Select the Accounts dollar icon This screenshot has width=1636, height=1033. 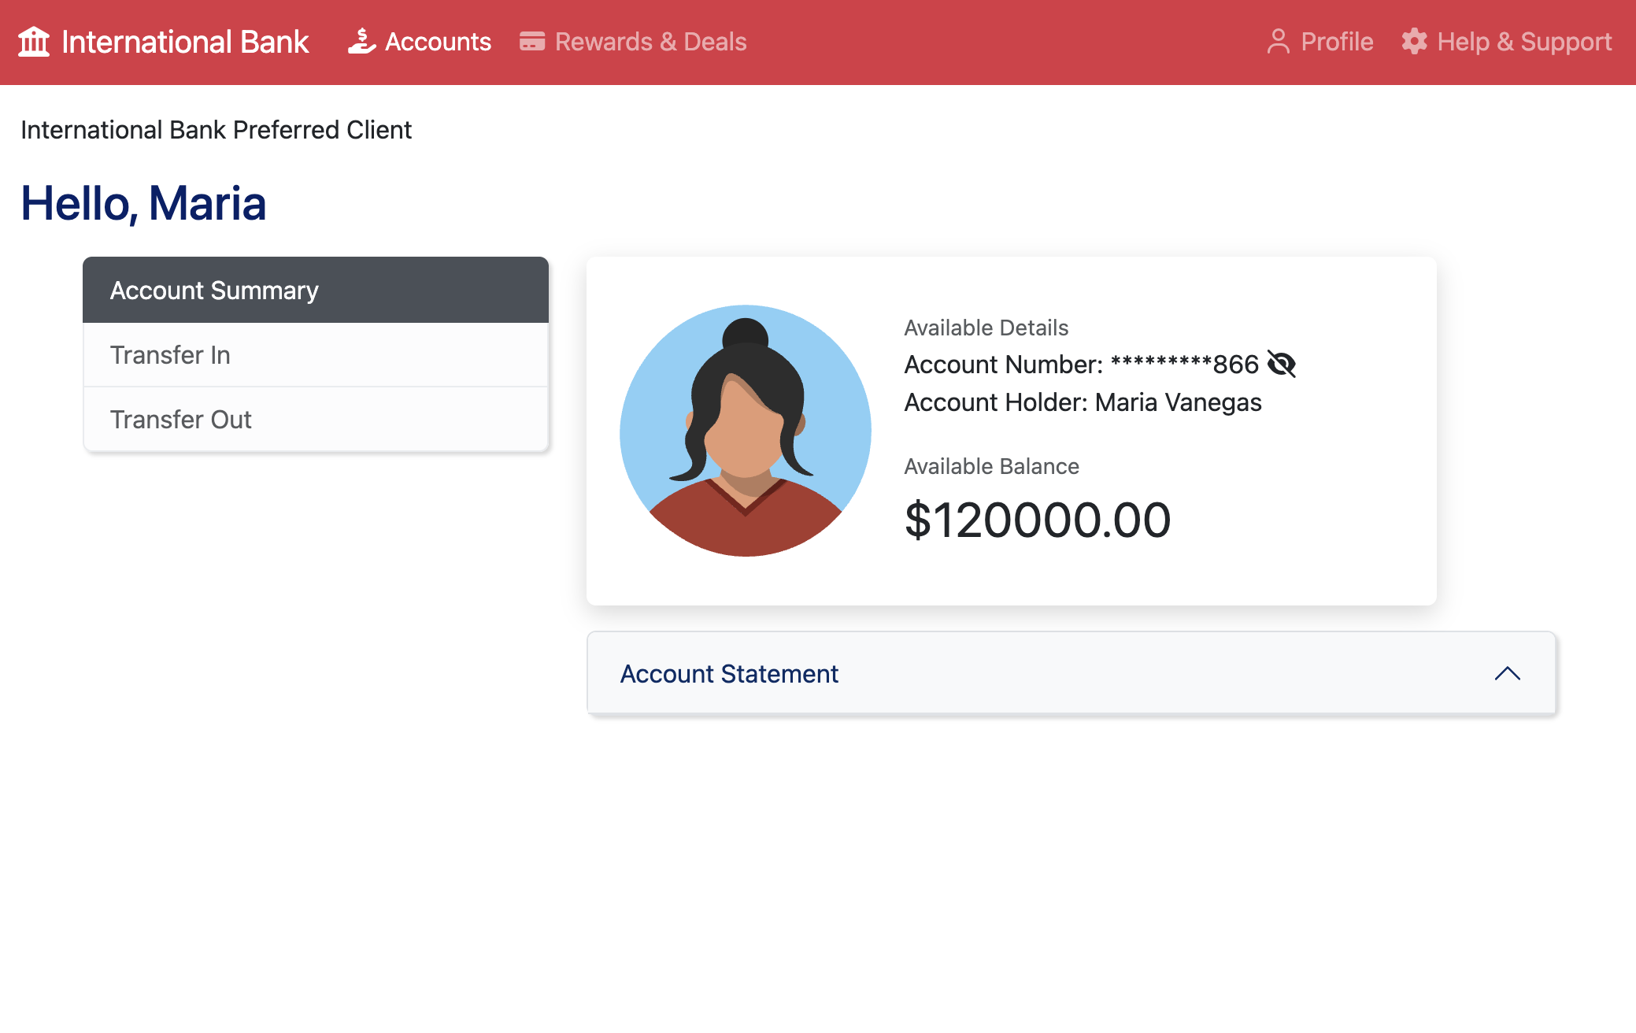(361, 41)
